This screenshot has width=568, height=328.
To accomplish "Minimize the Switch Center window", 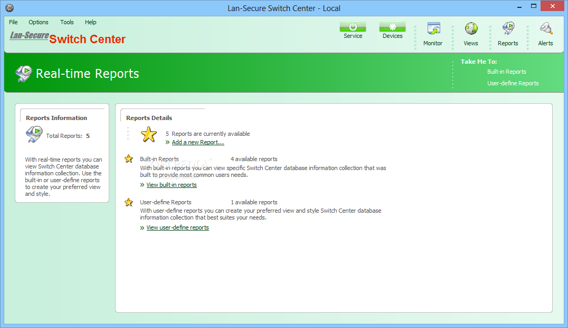I will pyautogui.click(x=519, y=6).
